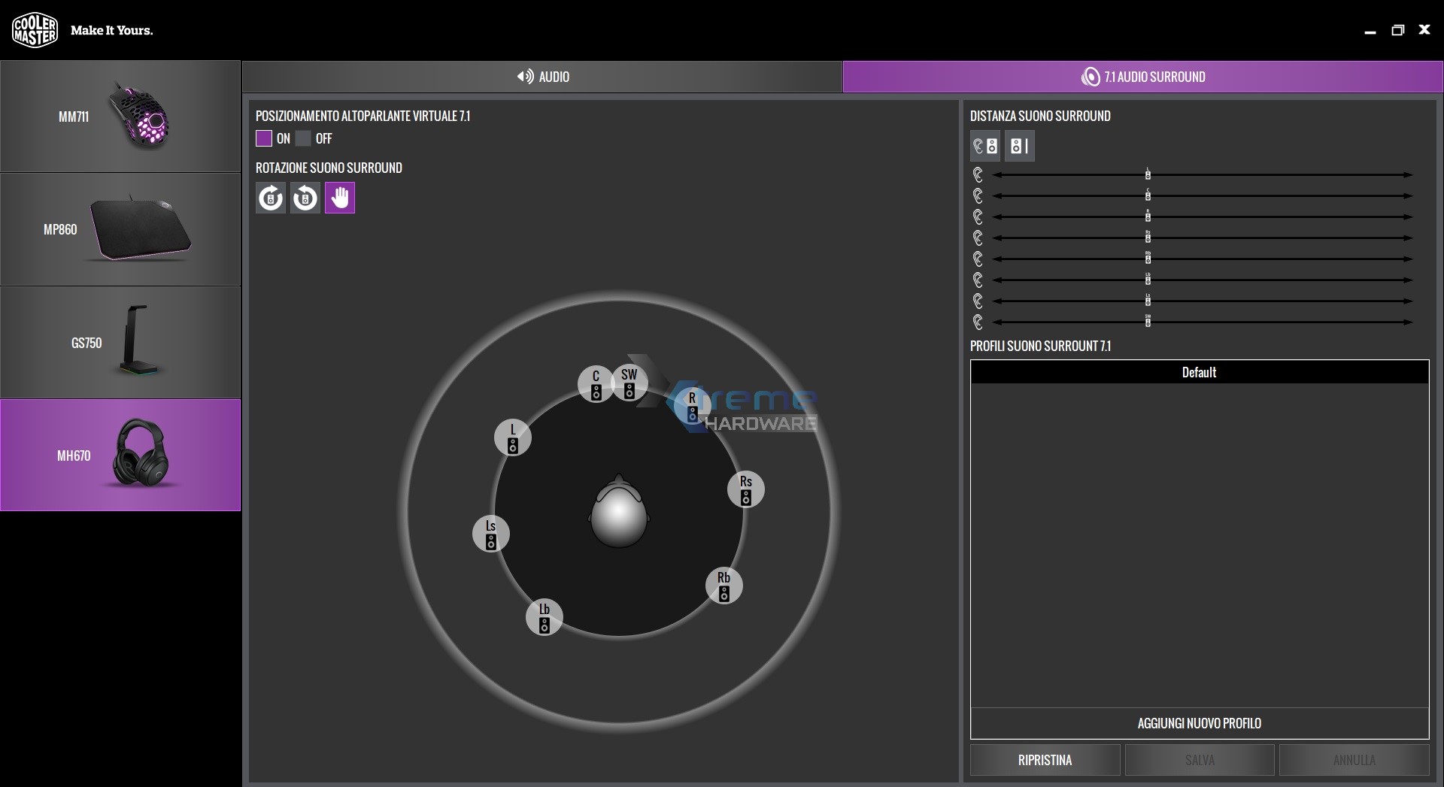Turn OFF virtual 7.1 speaker positioning
This screenshot has width=1444, height=787.
303,138
